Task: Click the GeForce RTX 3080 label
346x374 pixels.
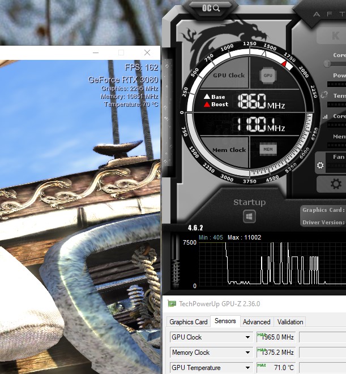Action: (123, 80)
